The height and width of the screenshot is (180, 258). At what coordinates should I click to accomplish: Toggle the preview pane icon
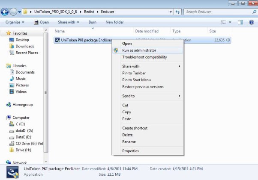(x=240, y=22)
